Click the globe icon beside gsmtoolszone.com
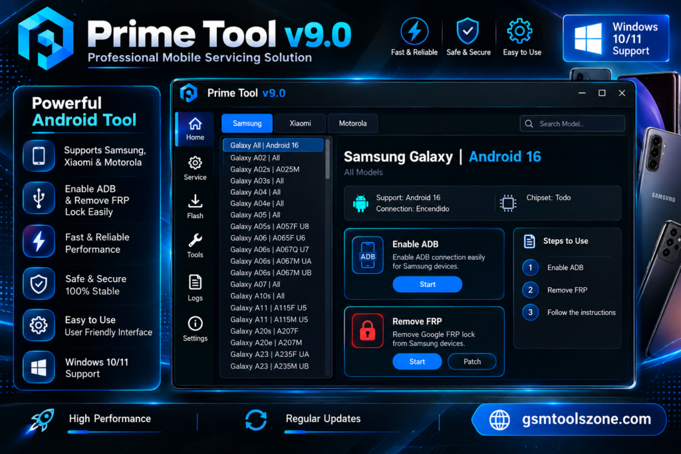Image resolution: width=681 pixels, height=454 pixels. coord(499,419)
